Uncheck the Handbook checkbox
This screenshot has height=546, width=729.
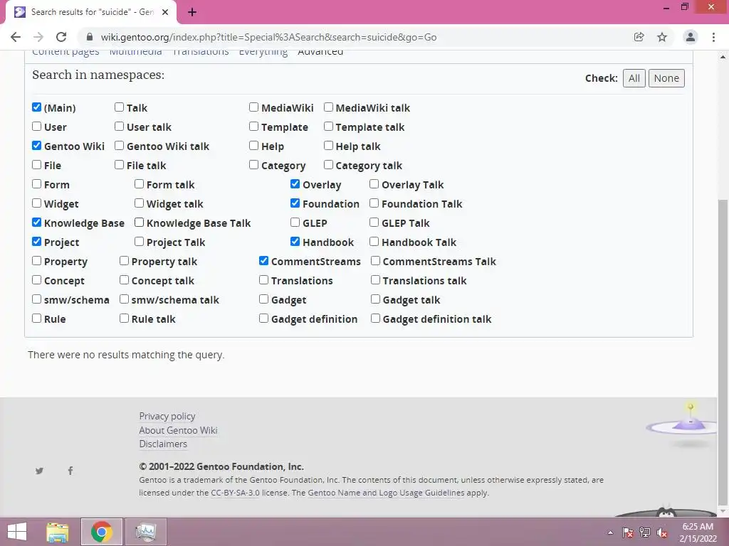(295, 242)
